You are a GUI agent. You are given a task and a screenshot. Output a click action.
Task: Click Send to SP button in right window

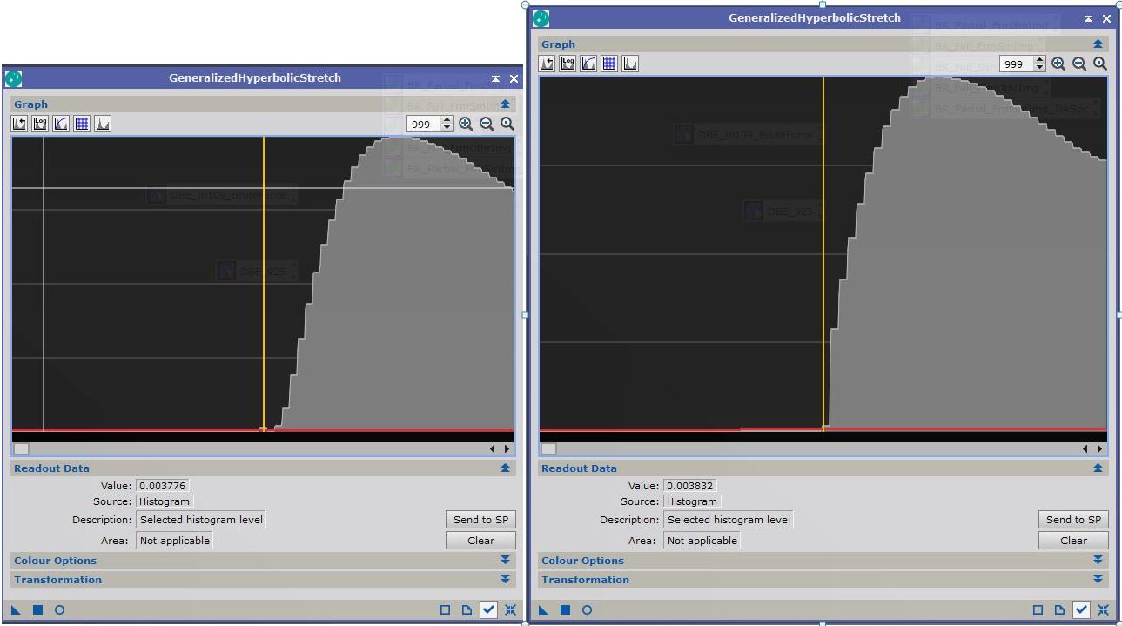tap(1073, 520)
